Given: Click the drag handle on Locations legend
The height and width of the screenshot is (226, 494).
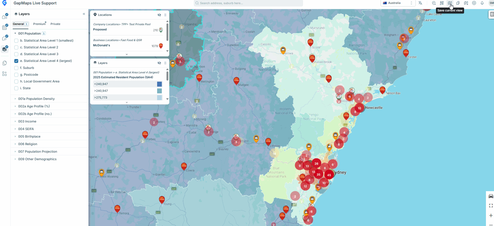Looking at the screenshot, I should point(165,15).
